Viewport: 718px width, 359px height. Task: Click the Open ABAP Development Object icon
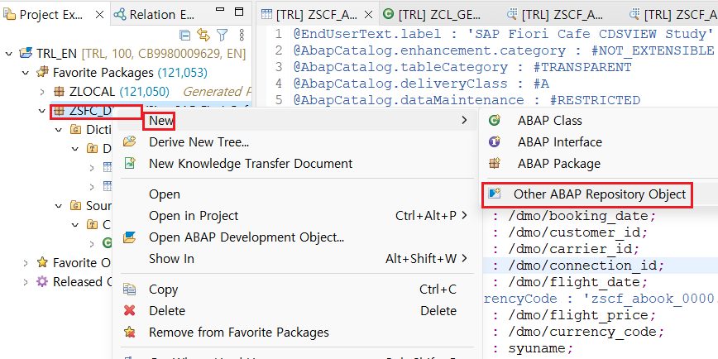130,237
